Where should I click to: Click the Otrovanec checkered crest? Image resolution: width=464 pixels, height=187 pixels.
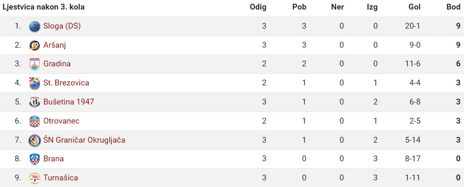(35, 121)
